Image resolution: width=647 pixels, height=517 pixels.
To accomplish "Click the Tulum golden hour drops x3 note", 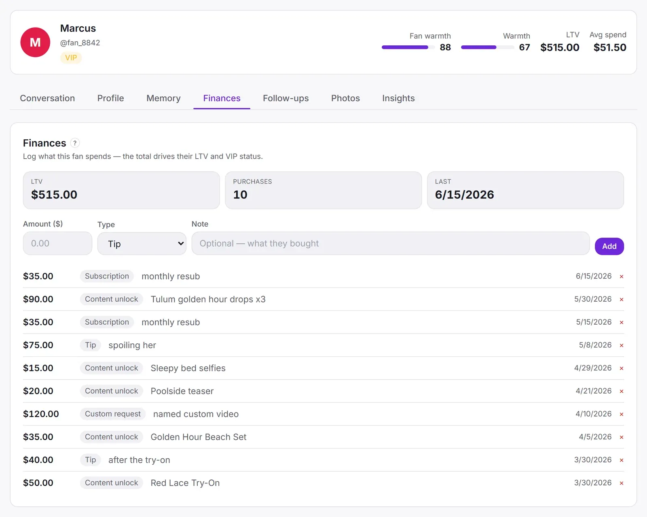I will click(208, 300).
